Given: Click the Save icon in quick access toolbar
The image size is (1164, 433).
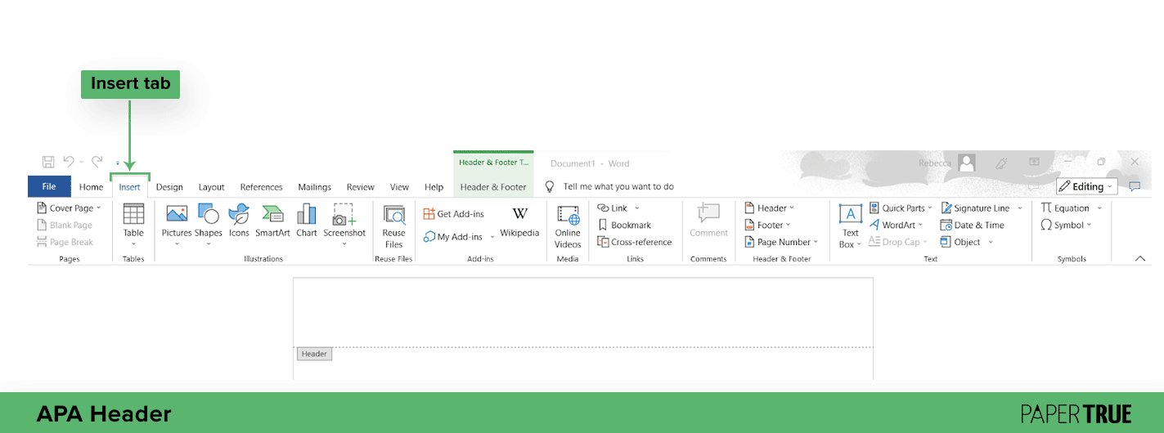Looking at the screenshot, I should [48, 162].
